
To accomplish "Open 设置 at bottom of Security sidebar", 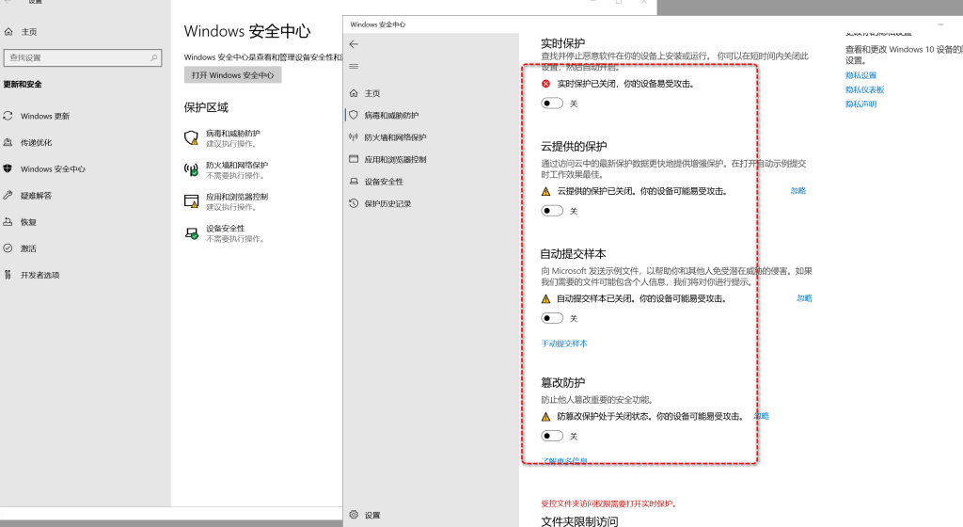I will coord(372,516).
